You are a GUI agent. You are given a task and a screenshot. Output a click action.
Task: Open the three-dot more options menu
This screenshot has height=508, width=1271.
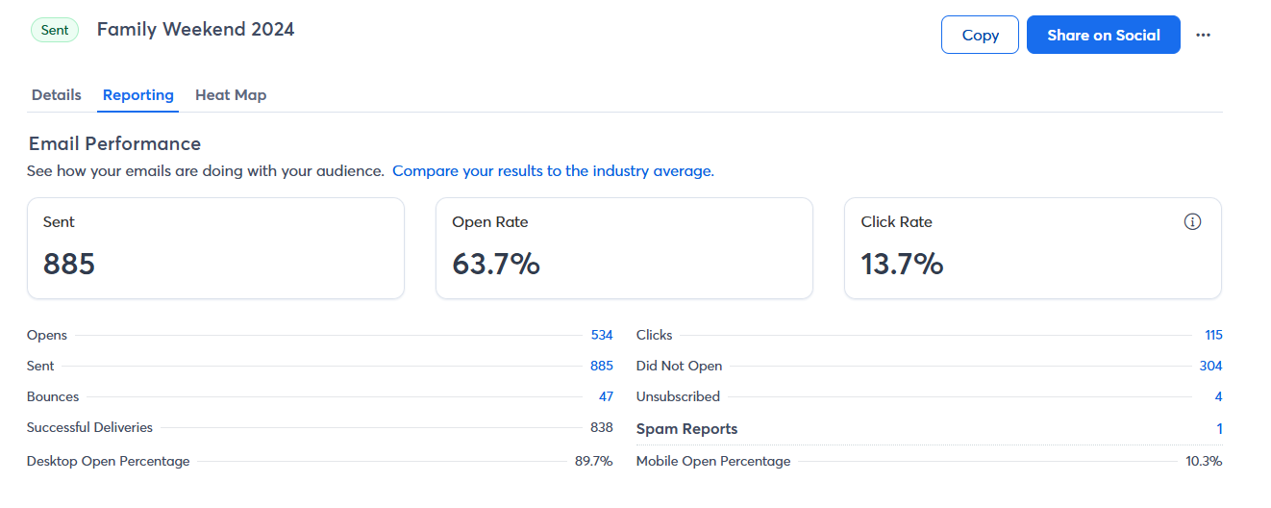1203,36
